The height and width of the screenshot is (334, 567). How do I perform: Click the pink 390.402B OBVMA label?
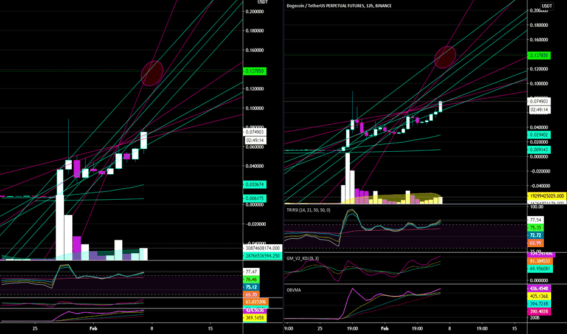539,312
